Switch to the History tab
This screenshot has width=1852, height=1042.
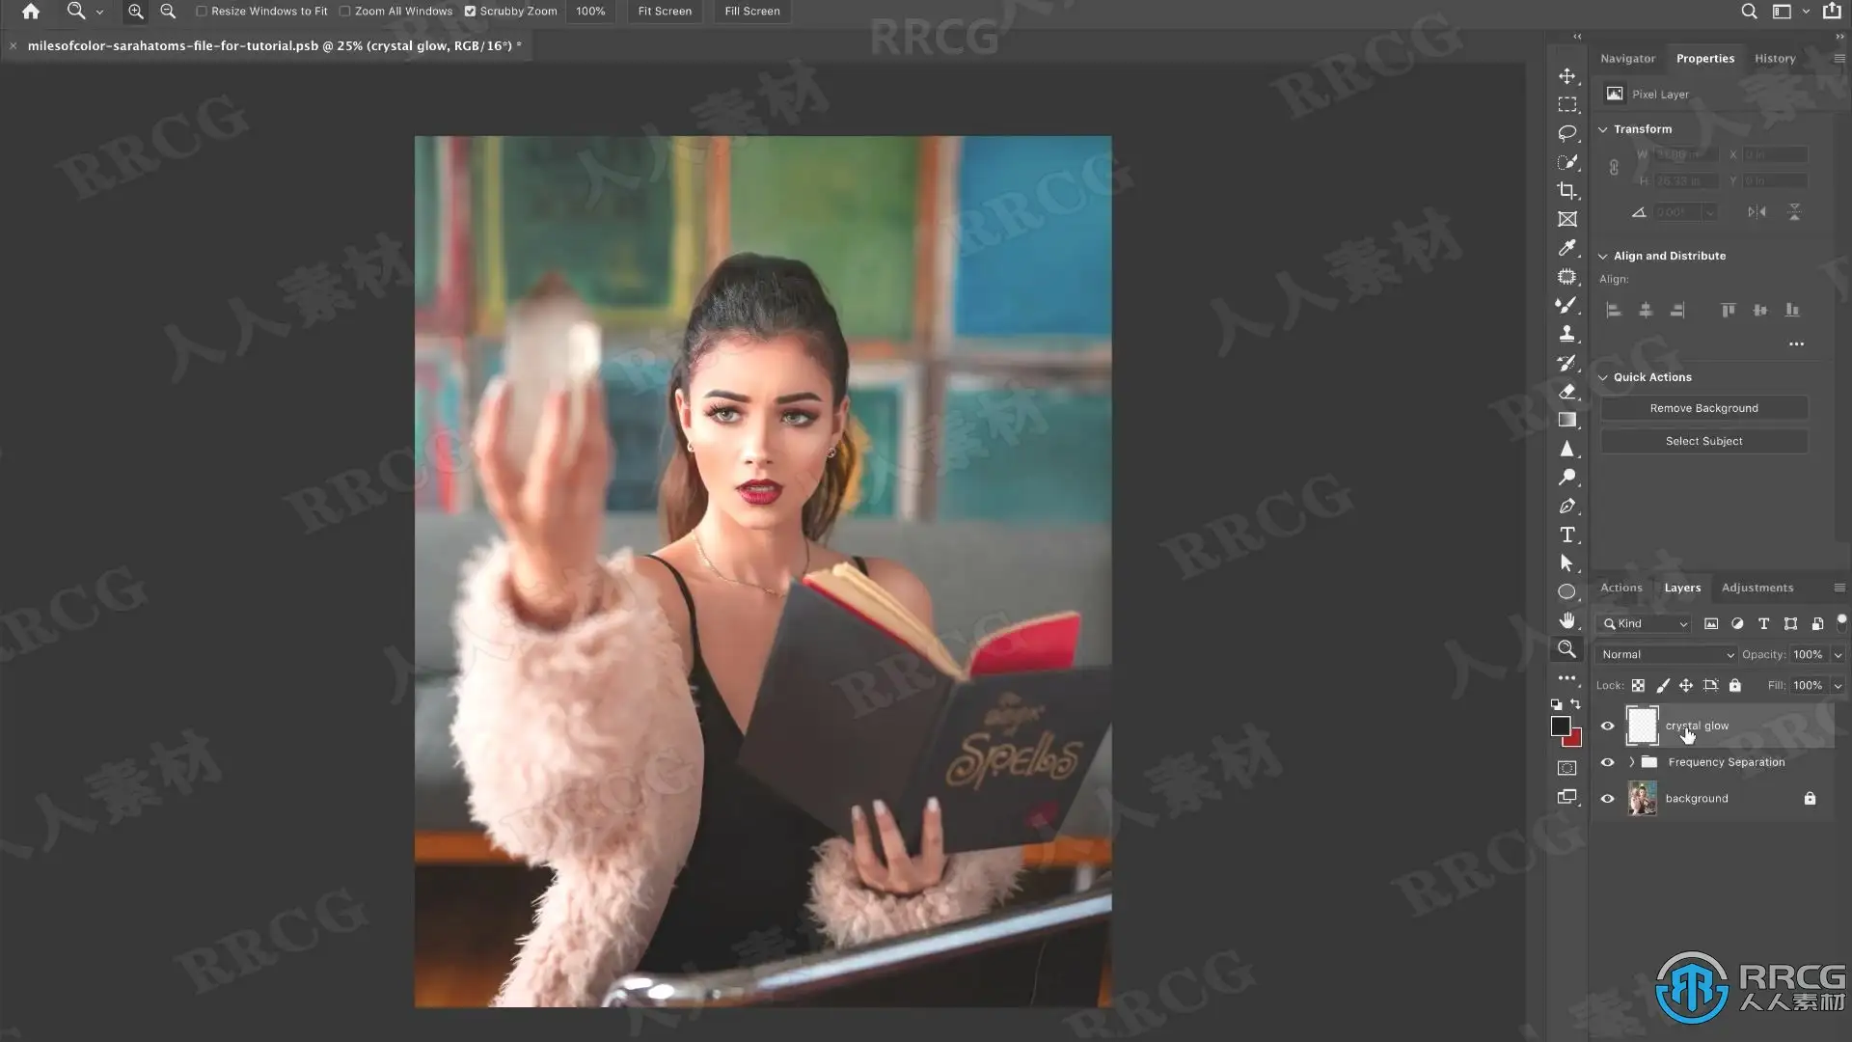(1774, 58)
